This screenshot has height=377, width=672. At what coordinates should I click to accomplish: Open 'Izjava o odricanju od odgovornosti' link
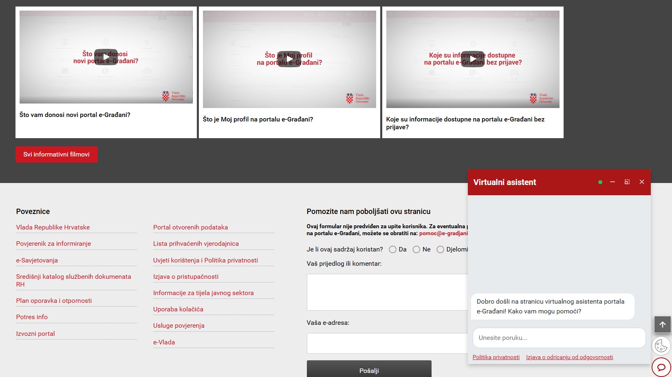569,357
